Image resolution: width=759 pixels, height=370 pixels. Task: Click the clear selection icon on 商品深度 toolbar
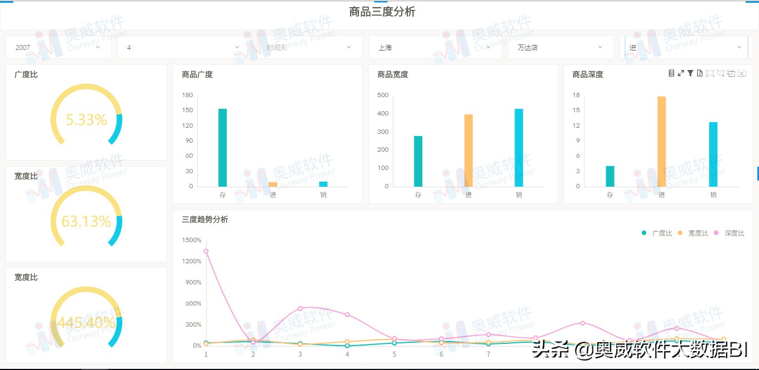tap(741, 73)
